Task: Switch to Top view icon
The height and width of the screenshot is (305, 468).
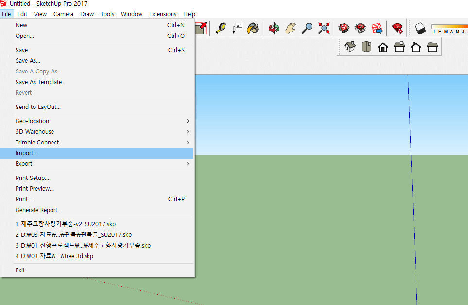Action: coord(366,47)
